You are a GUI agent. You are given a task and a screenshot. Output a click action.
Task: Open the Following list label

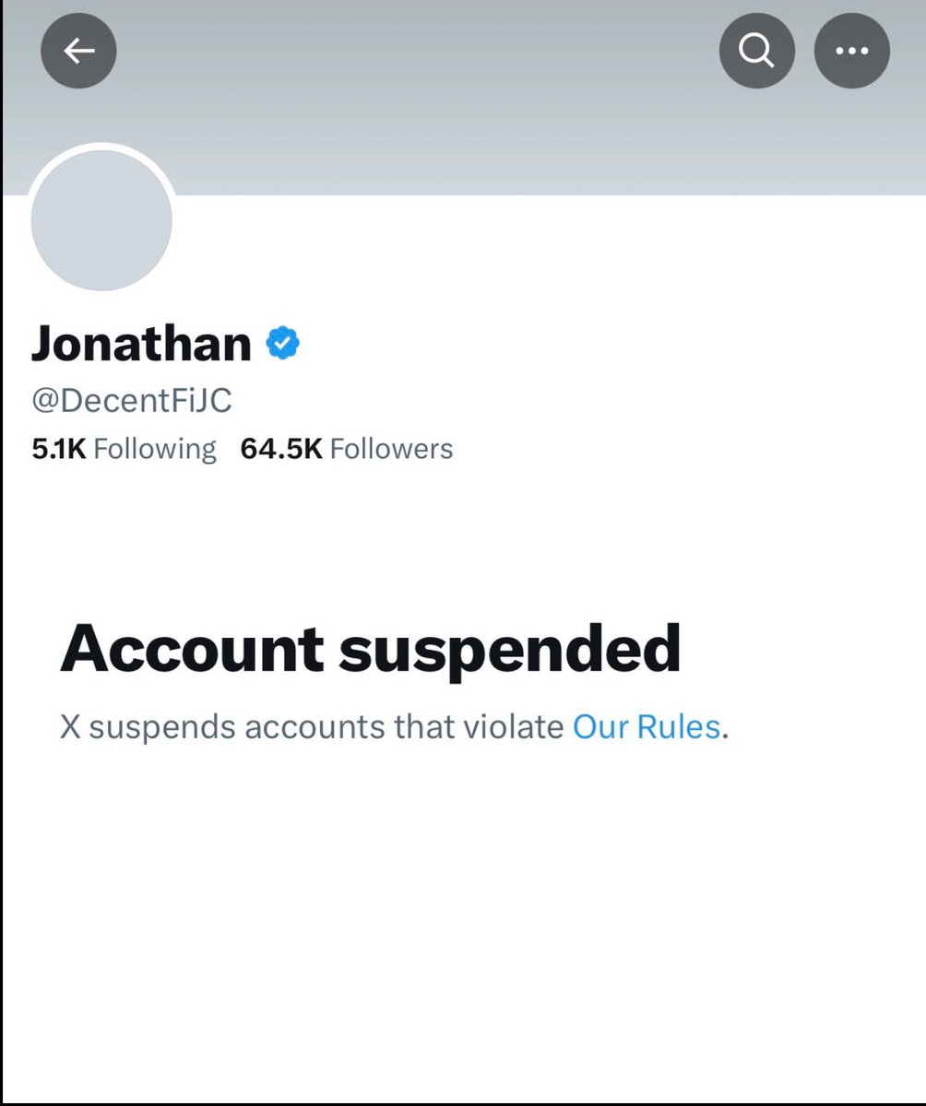[x=155, y=449]
